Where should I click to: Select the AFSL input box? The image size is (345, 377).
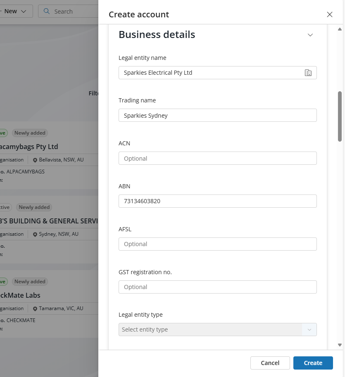(217, 244)
